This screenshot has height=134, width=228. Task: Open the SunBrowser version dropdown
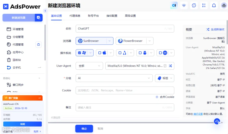pos(110,41)
